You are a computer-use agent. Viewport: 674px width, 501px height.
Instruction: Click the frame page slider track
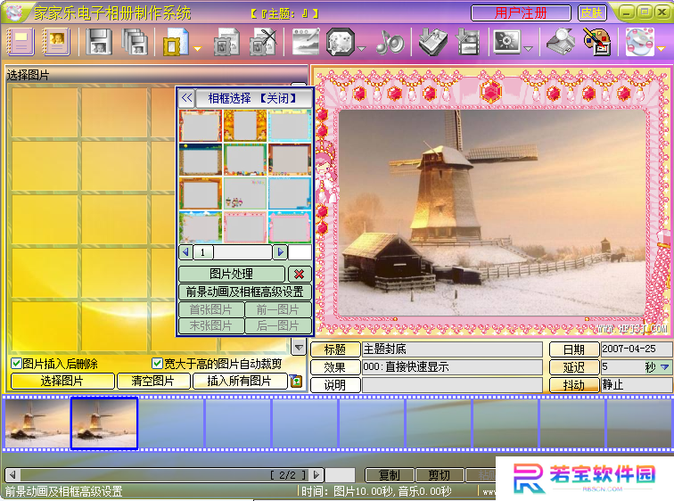[x=242, y=252]
